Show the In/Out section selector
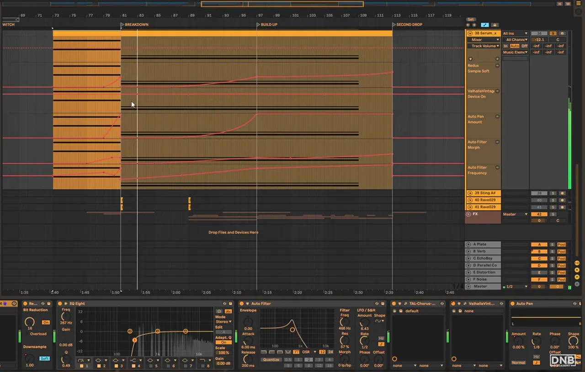Viewport: 585px width, 372px height. click(578, 262)
